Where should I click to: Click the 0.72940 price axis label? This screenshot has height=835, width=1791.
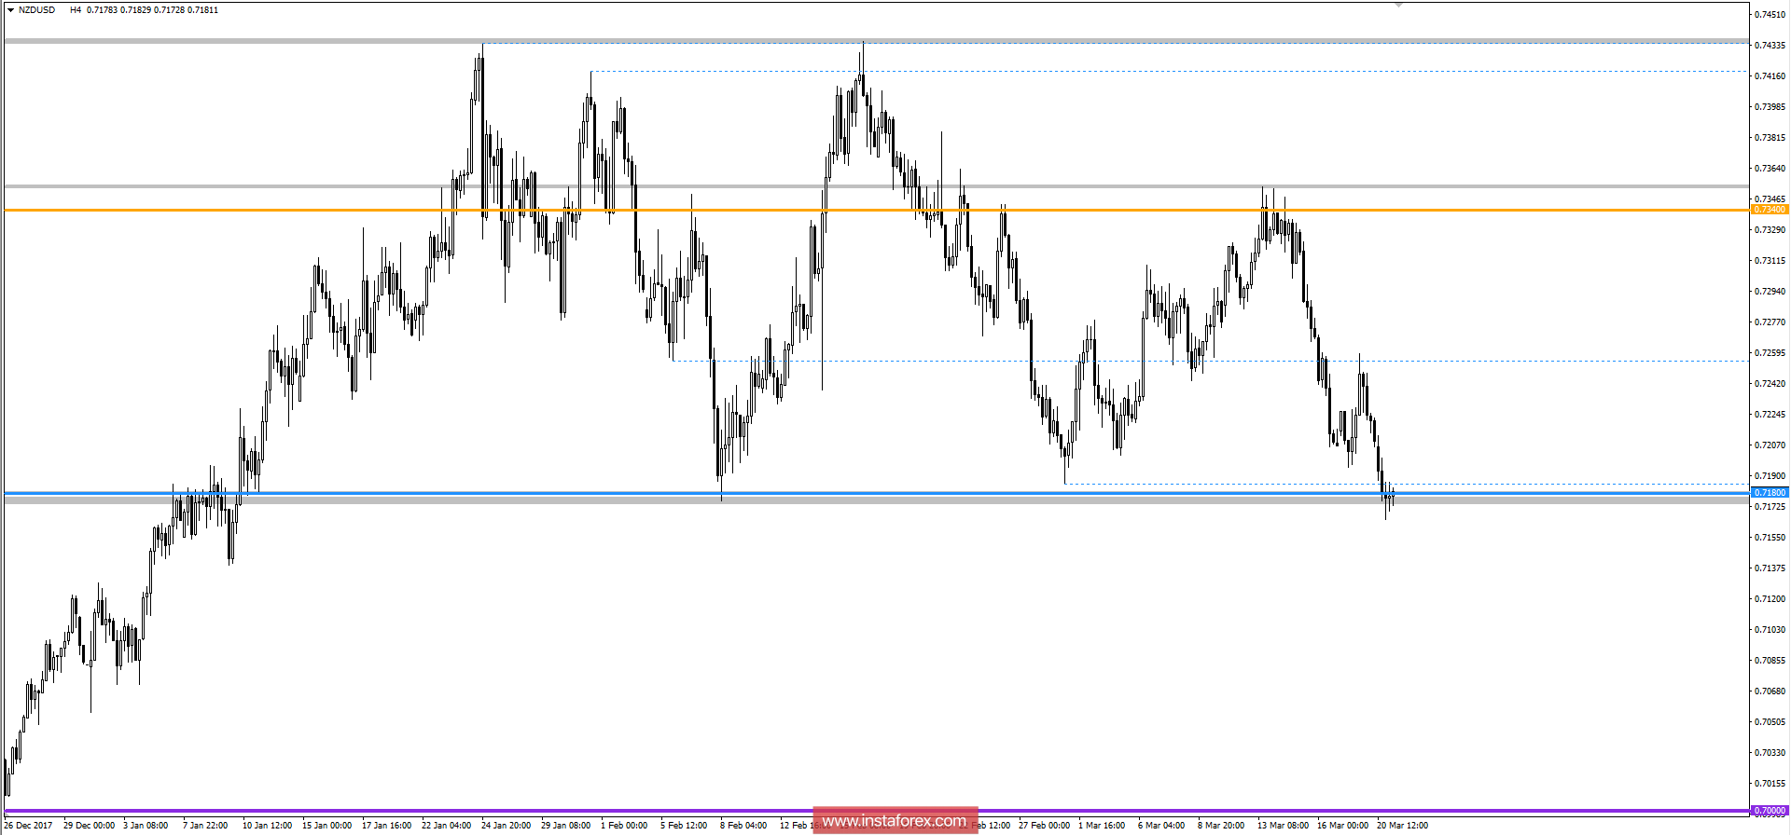(1770, 292)
